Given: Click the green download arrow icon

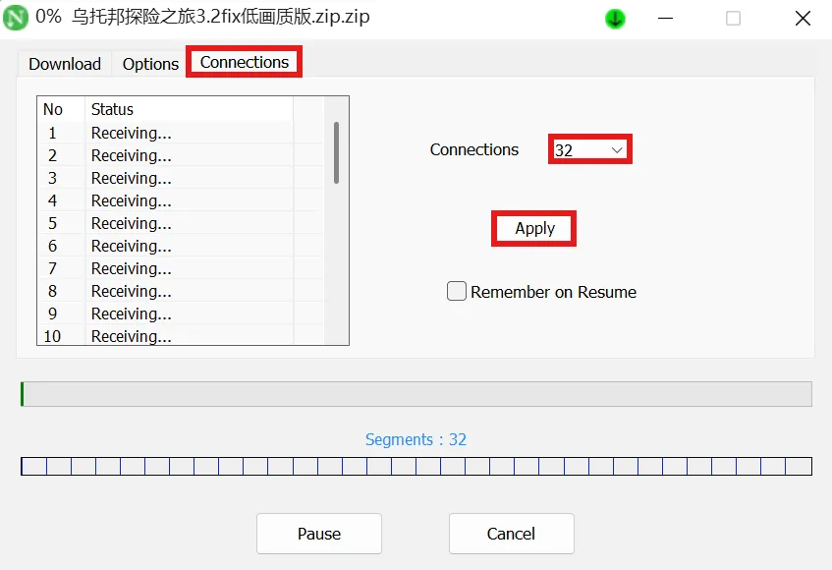Looking at the screenshot, I should tap(615, 19).
